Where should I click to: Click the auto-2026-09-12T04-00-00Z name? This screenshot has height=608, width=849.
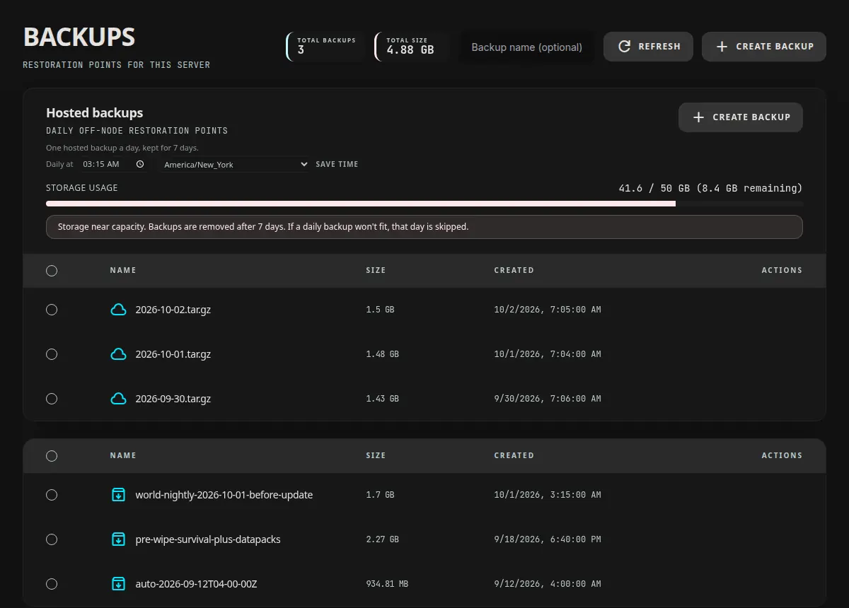pos(196,584)
